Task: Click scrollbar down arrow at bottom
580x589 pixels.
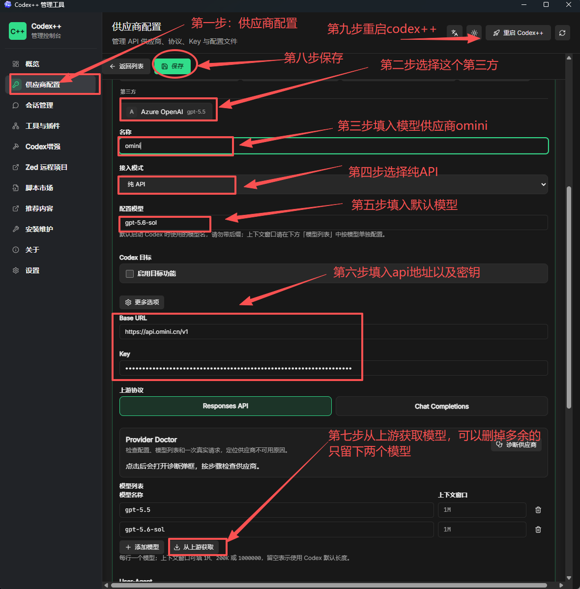Action: tap(569, 578)
